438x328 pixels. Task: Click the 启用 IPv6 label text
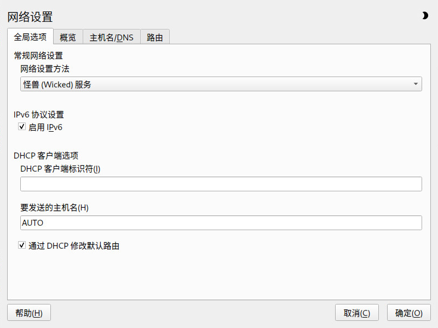(45, 127)
